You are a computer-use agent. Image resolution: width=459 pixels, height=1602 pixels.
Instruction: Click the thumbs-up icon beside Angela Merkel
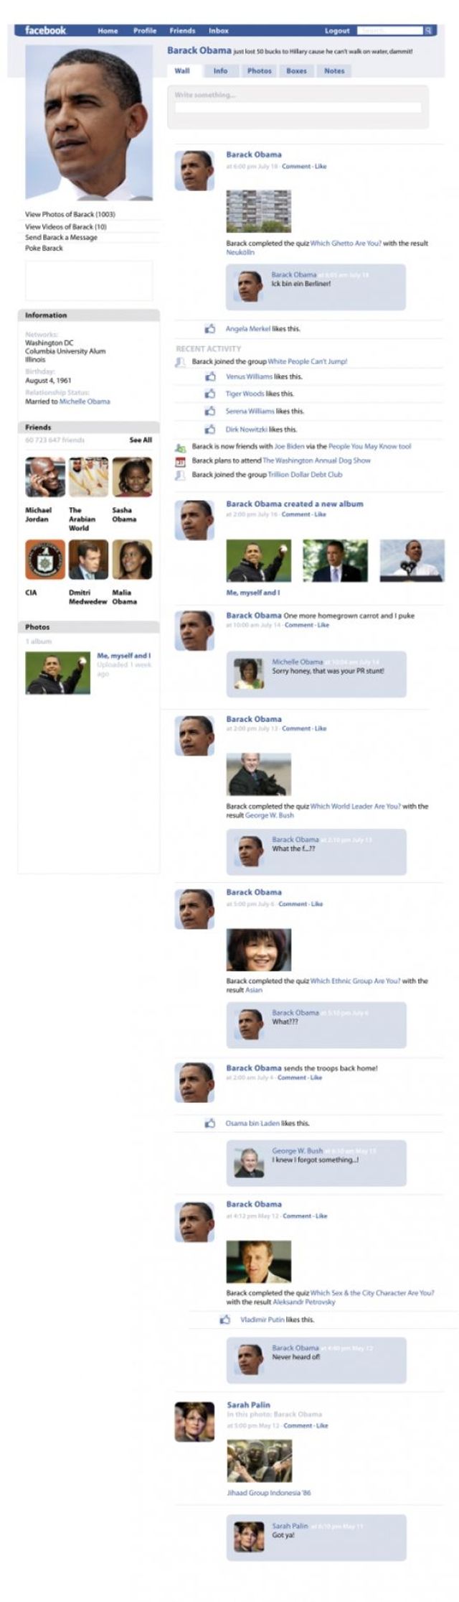click(x=210, y=328)
